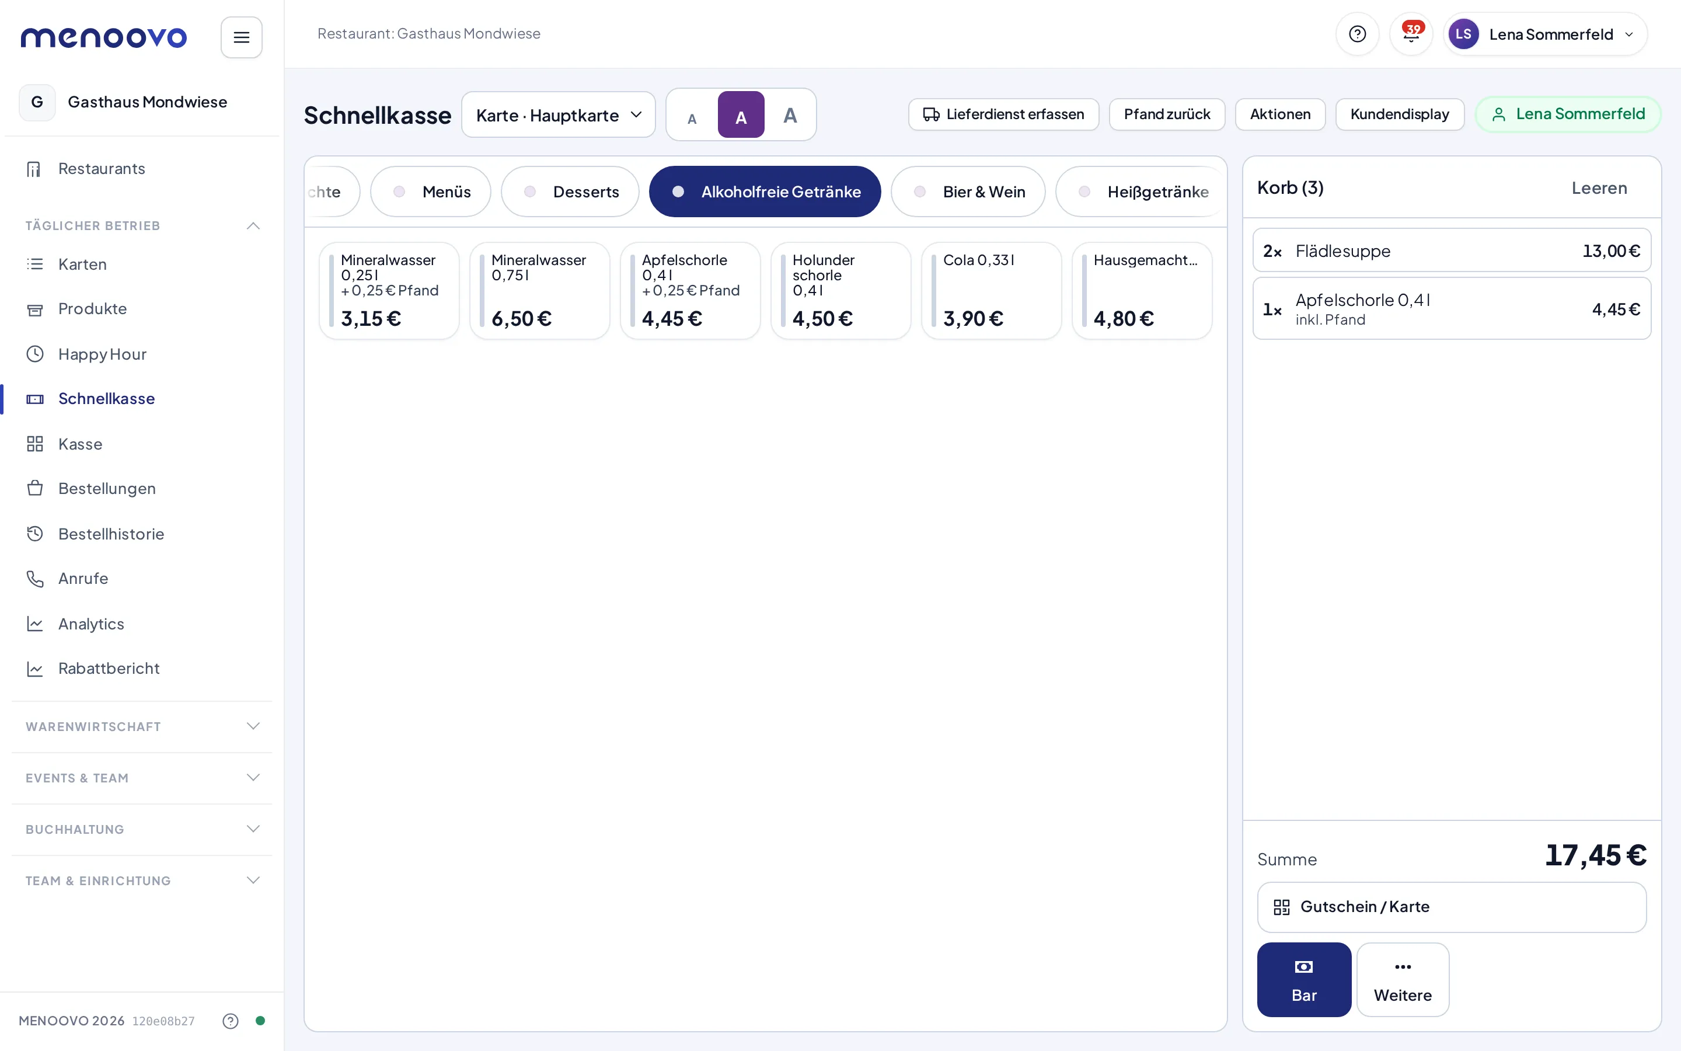Viewport: 1681px width, 1051px height.
Task: Click the footer help icon next to version
Action: (230, 1021)
